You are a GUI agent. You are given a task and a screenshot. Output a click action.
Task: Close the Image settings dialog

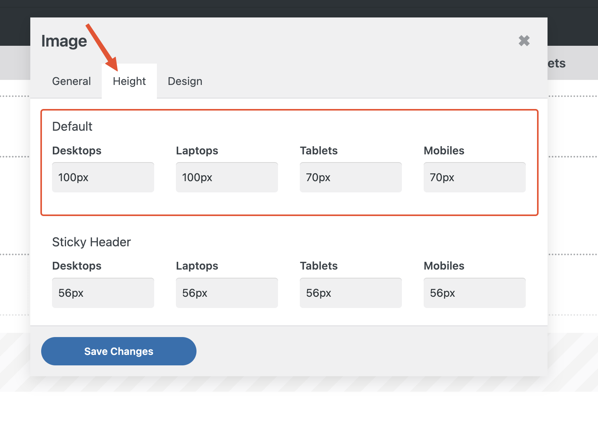524,41
